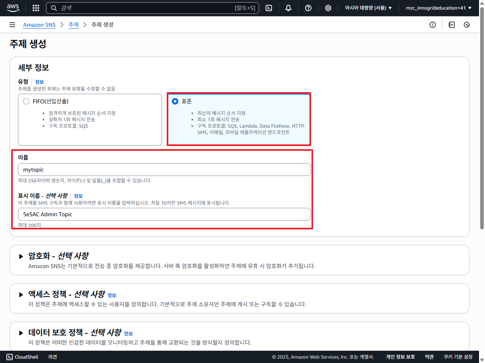485x363 pixels.
Task: Open 의견 feedback in the footer
Action: (53, 357)
